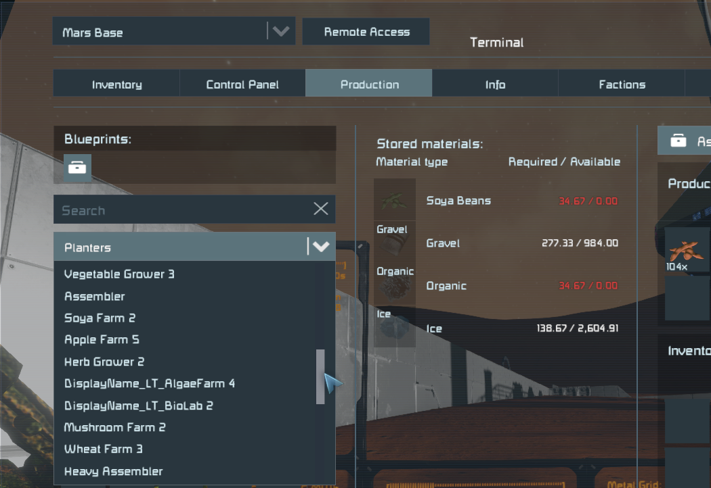
Task: Click the Remote Access button
Action: [x=366, y=32]
